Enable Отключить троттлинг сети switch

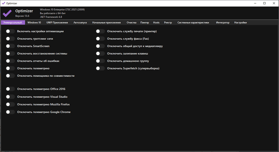(x=10, y=39)
